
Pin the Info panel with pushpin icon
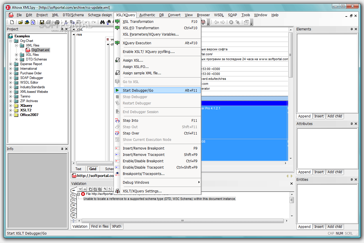click(x=62, y=149)
